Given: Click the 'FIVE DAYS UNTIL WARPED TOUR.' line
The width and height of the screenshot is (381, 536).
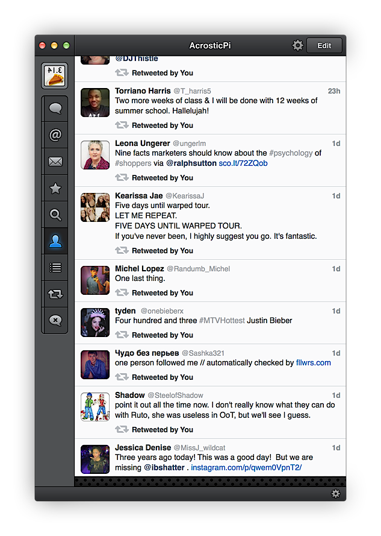Looking at the screenshot, I should [178, 225].
